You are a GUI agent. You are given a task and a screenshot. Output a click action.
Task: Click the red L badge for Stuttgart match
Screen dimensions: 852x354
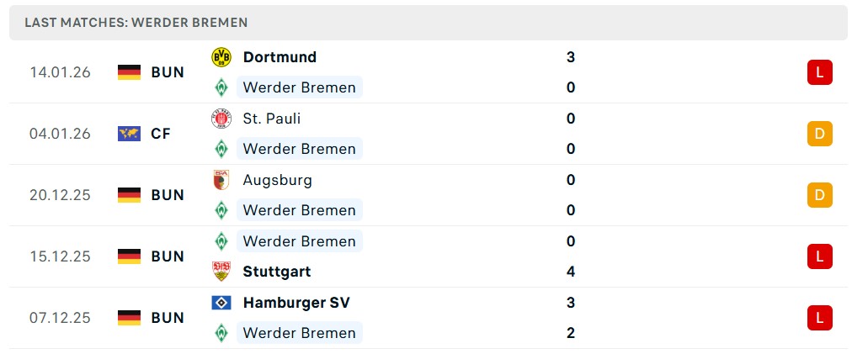tap(819, 256)
